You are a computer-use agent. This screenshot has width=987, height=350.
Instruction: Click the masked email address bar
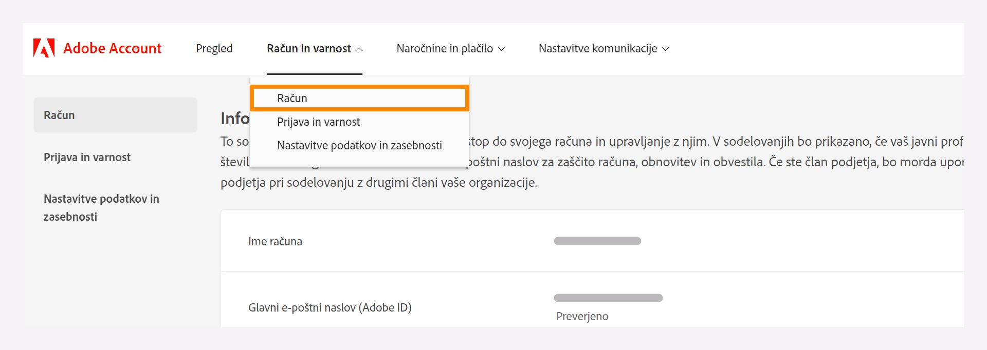(608, 297)
